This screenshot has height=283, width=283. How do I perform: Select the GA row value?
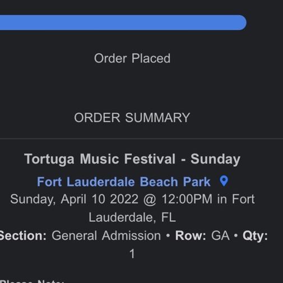coord(220,235)
